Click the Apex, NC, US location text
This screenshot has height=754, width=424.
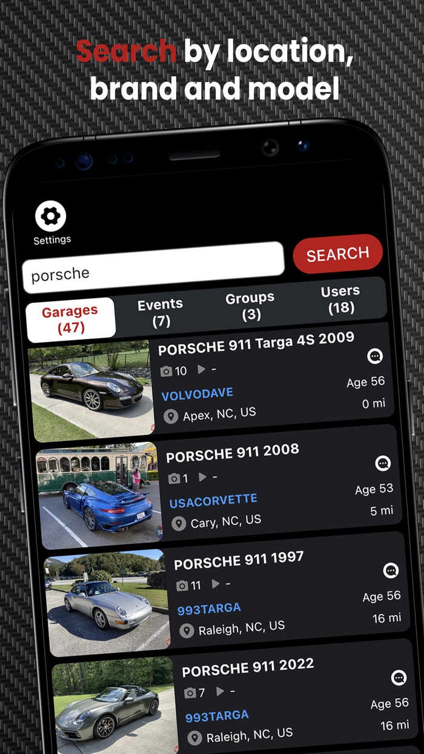pos(219,414)
